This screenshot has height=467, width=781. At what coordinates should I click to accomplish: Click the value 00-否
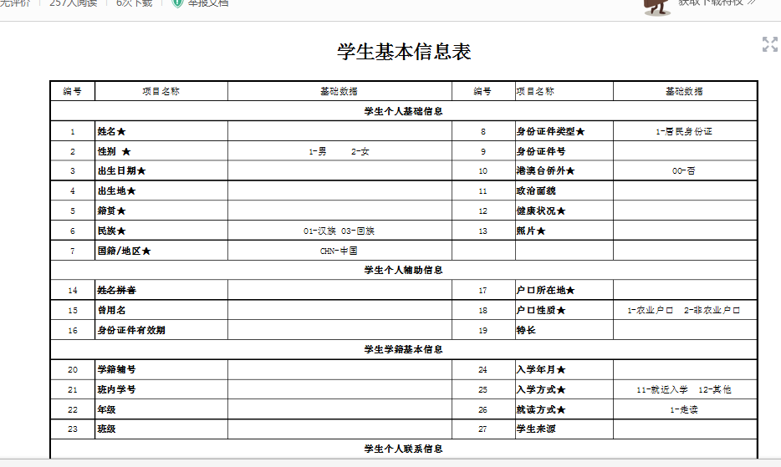tap(683, 170)
